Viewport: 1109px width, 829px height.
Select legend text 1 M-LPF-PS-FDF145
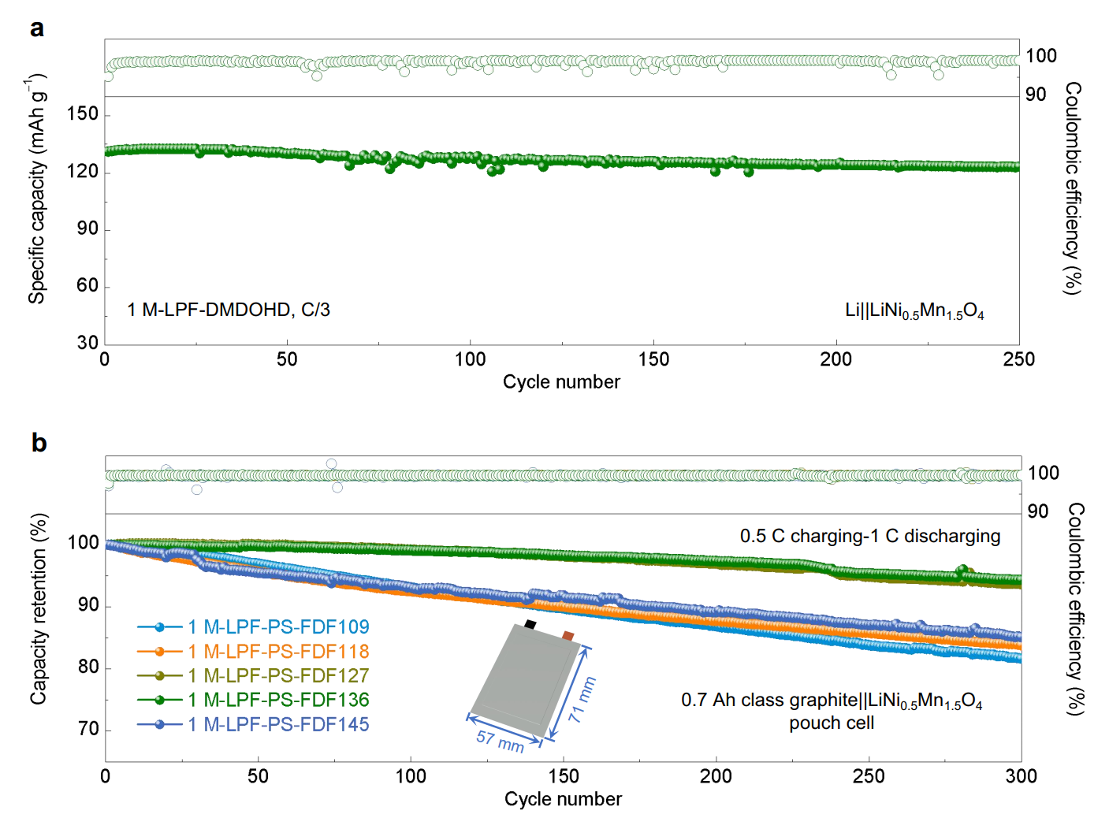[x=278, y=724]
